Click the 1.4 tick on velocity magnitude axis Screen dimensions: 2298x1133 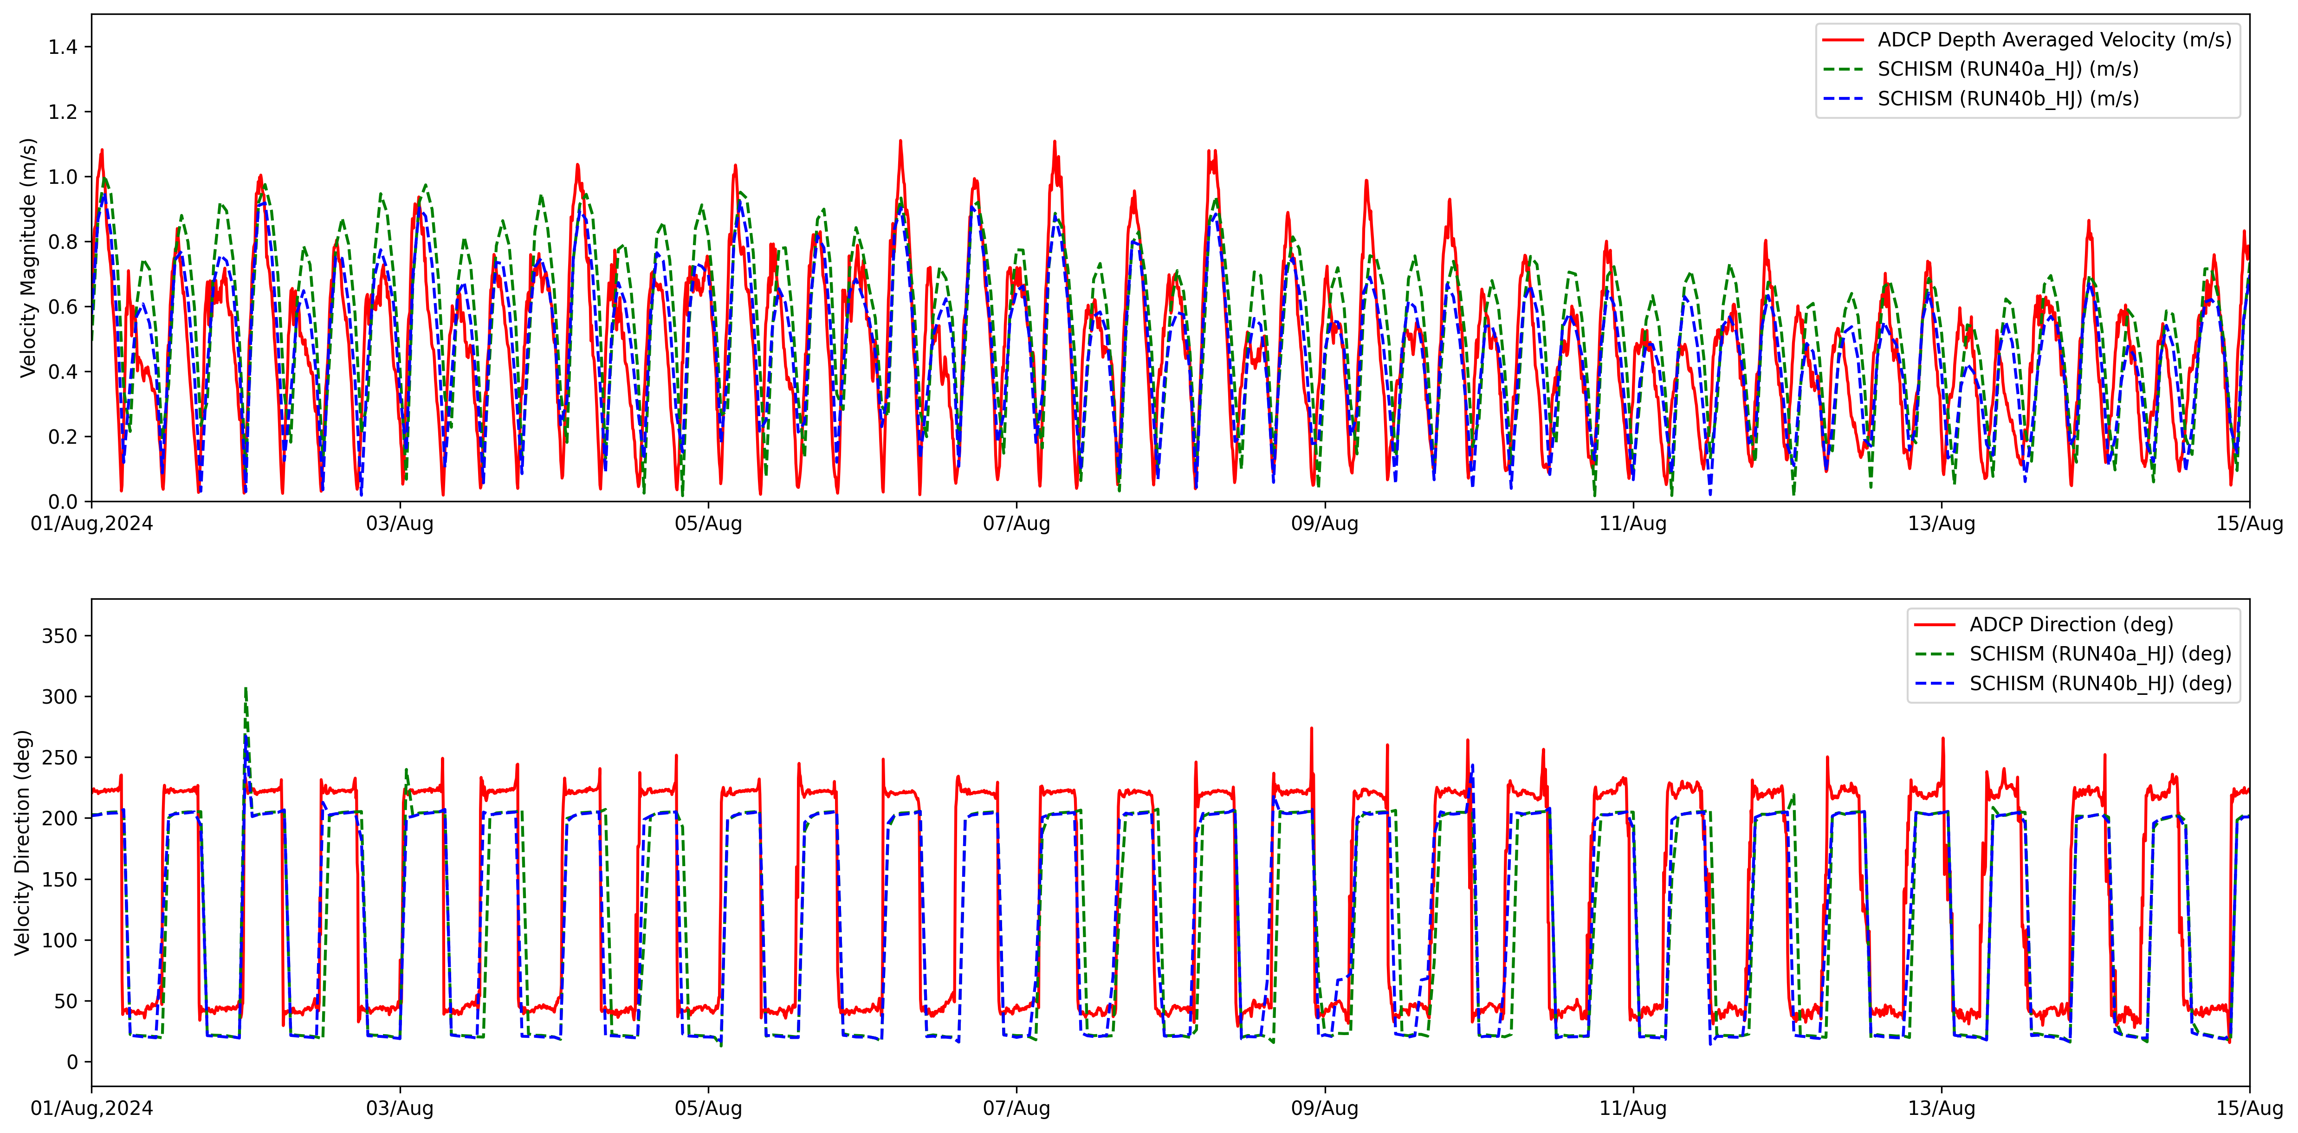click(x=63, y=47)
